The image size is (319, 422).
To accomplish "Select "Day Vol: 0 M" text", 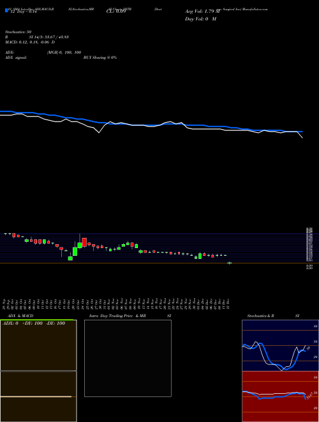I will (x=201, y=19).
